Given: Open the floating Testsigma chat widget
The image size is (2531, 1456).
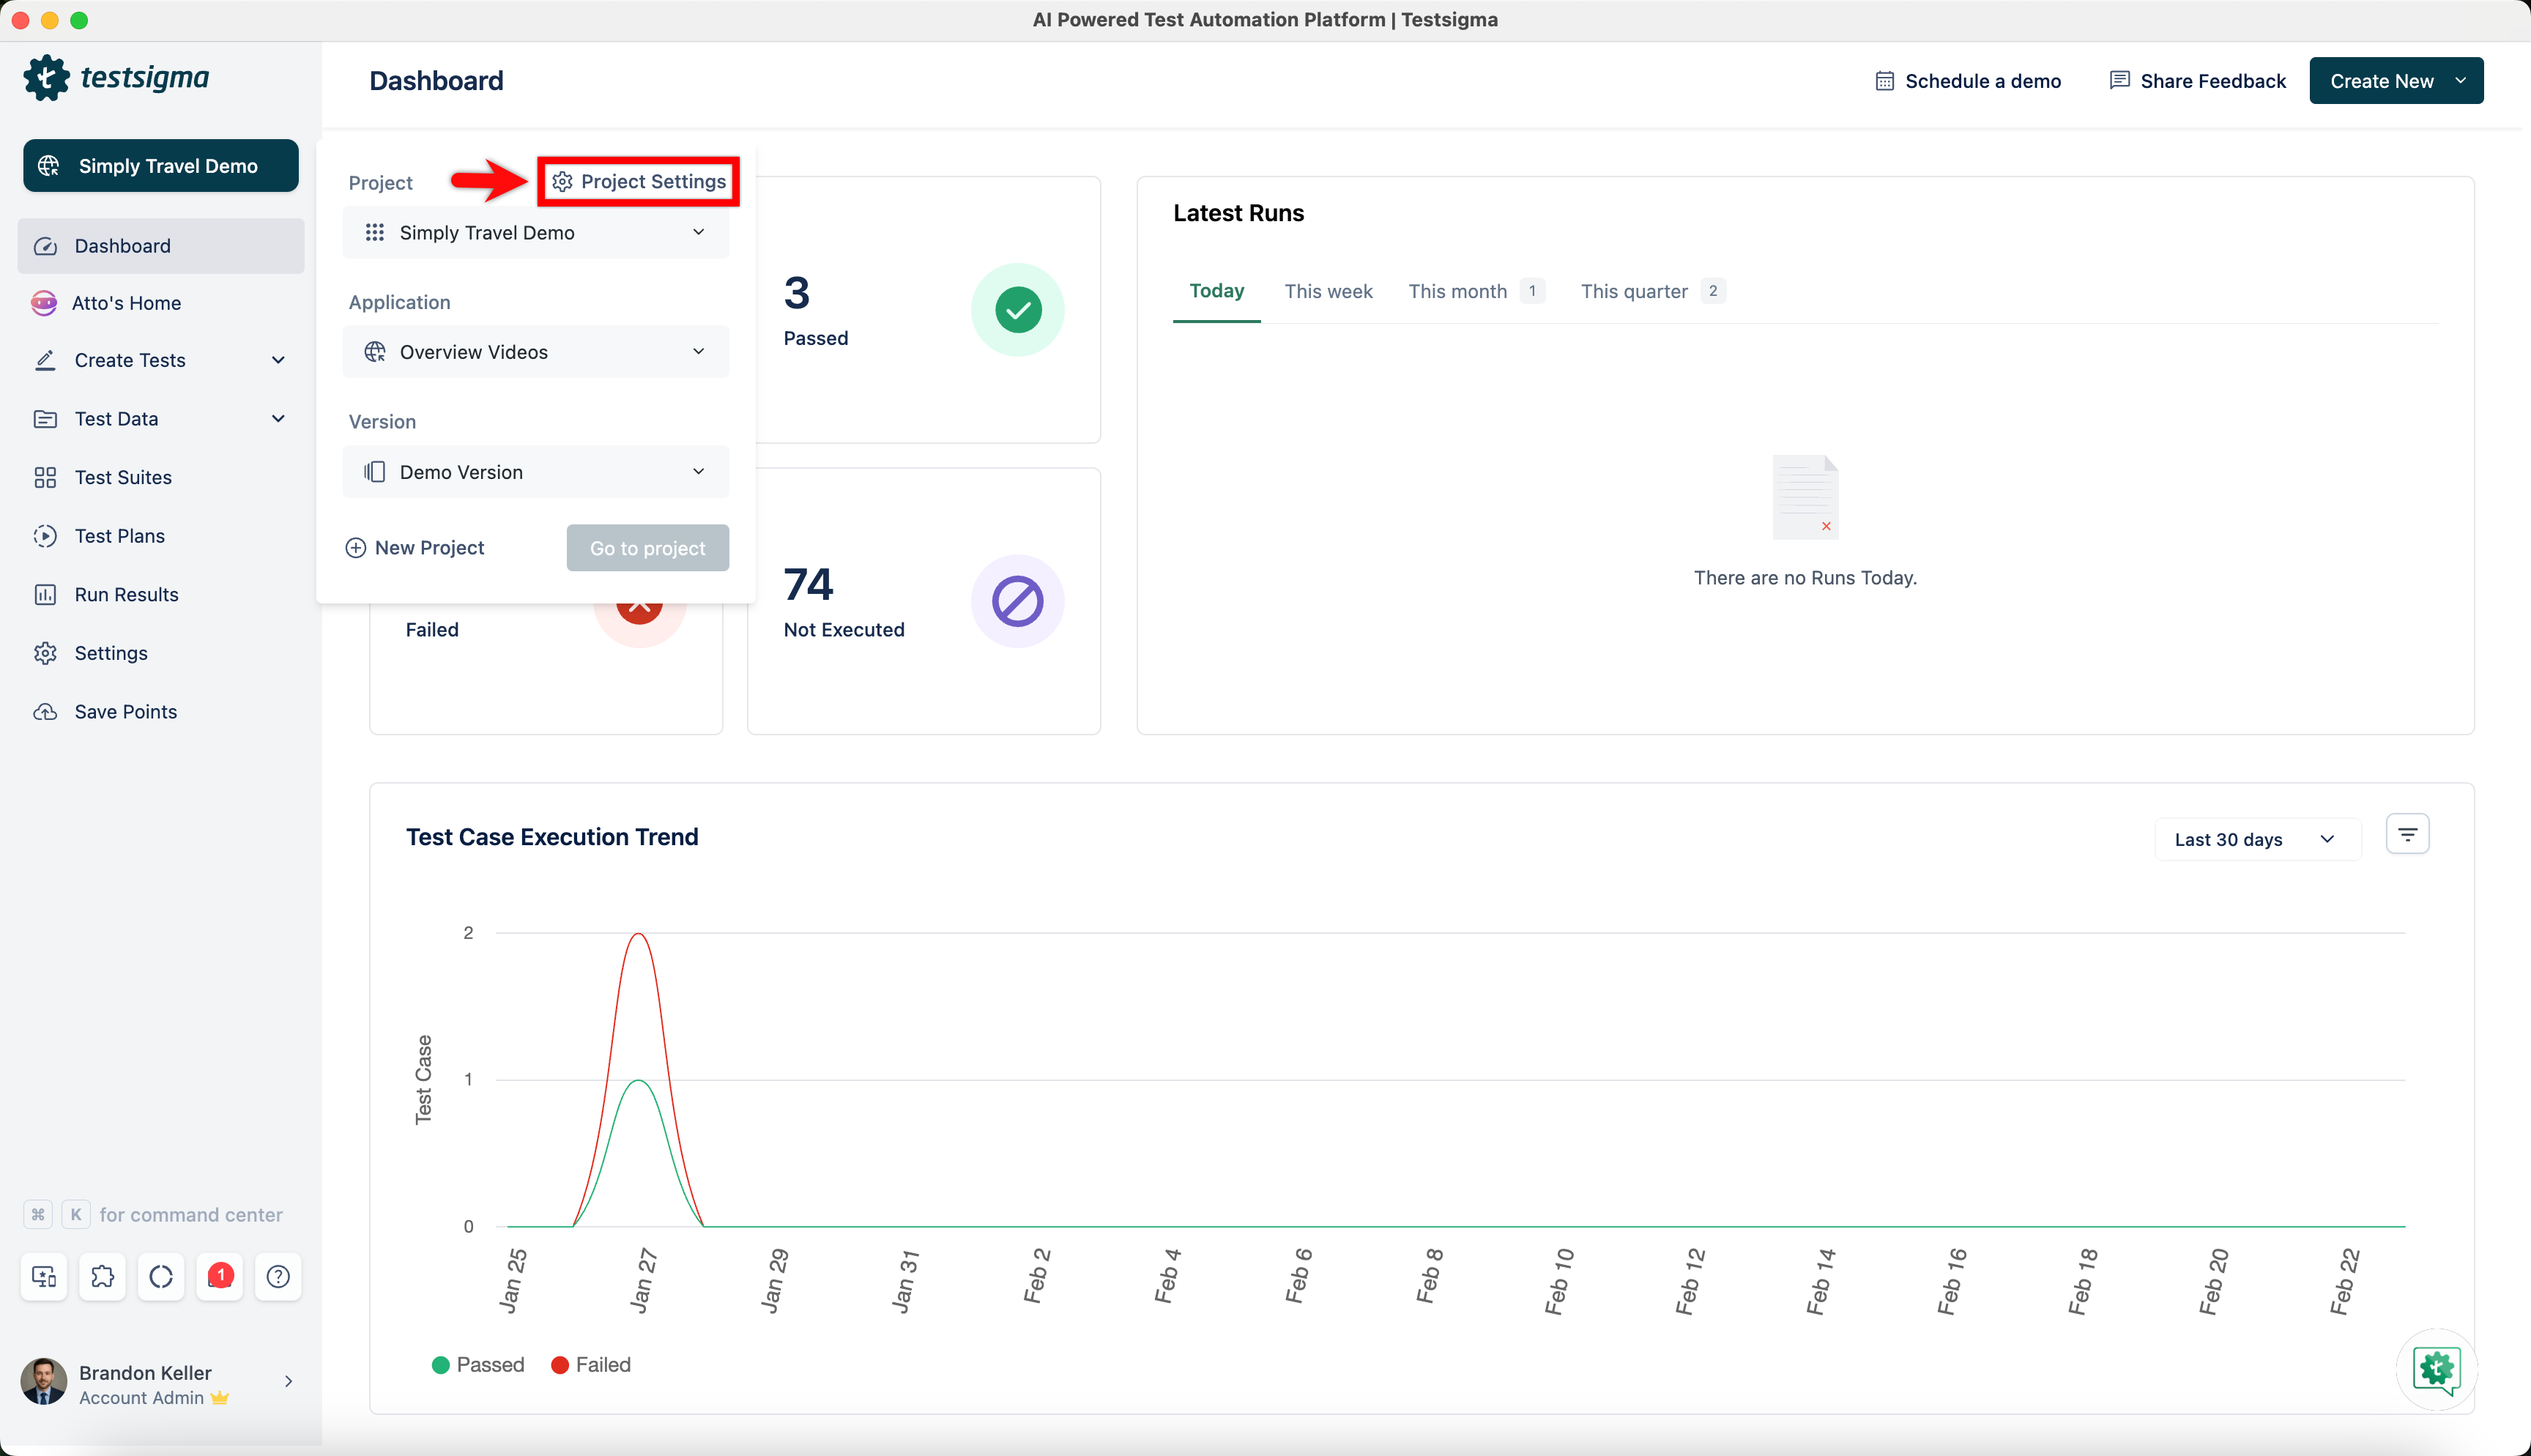Looking at the screenshot, I should click(2436, 1369).
